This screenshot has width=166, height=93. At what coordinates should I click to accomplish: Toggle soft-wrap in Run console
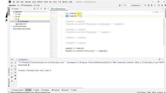click(x=15, y=69)
